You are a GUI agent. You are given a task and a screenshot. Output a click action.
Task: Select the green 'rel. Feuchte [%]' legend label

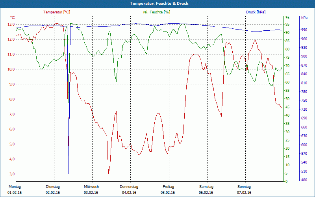(157, 12)
